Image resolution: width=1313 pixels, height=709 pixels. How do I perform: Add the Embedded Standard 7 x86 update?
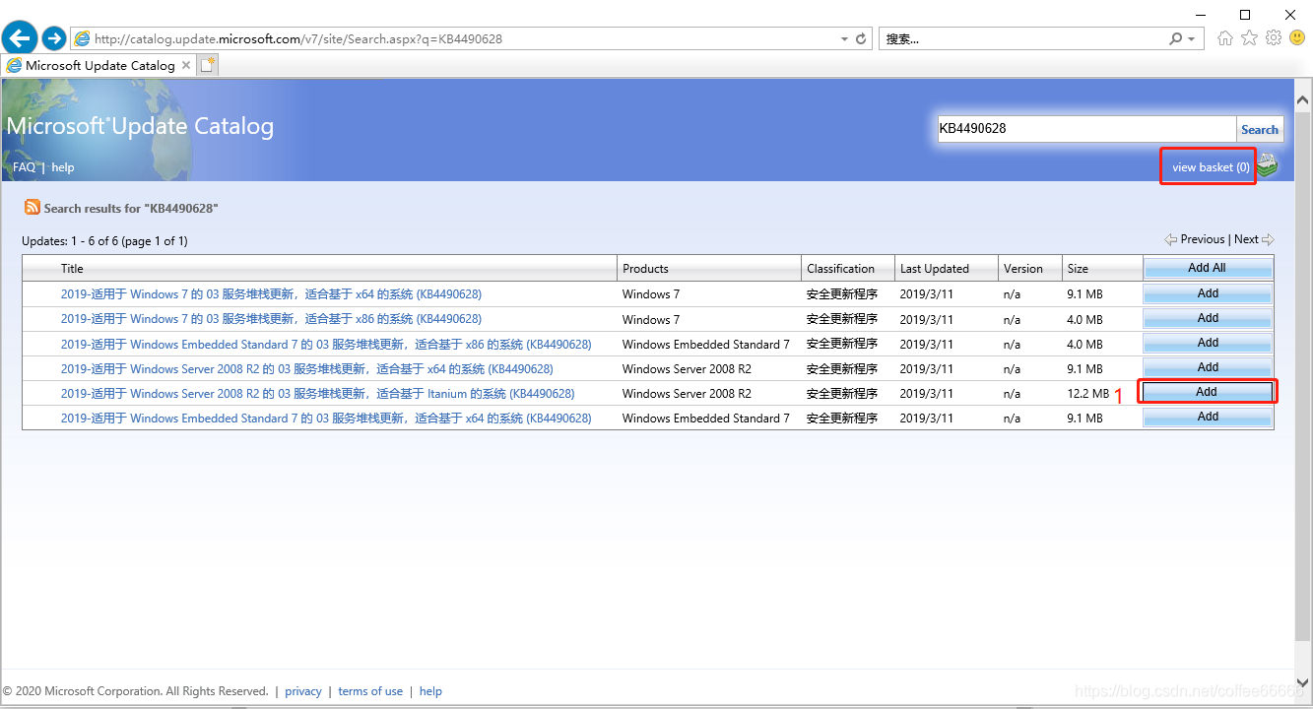1208,343
